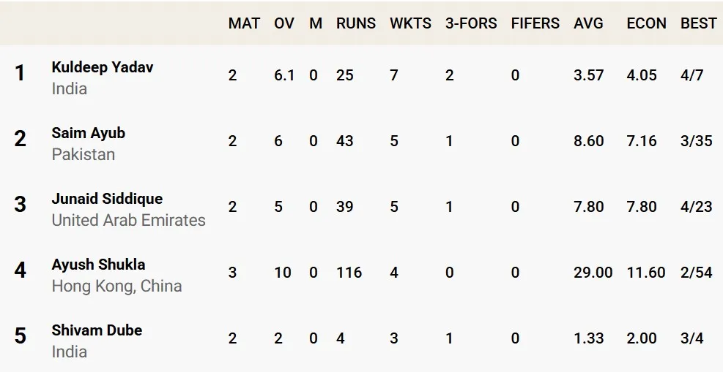Click the Shivam Dube name link

(x=97, y=330)
